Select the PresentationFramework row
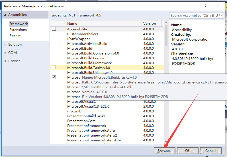 tap(107, 126)
